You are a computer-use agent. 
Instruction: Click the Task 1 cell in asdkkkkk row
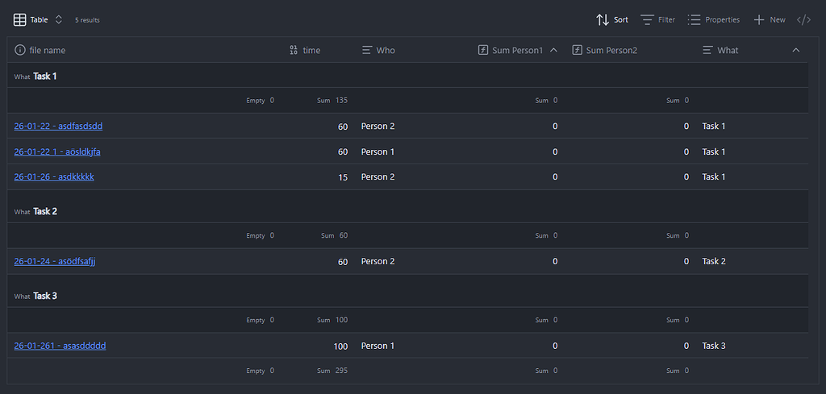pyautogui.click(x=714, y=176)
